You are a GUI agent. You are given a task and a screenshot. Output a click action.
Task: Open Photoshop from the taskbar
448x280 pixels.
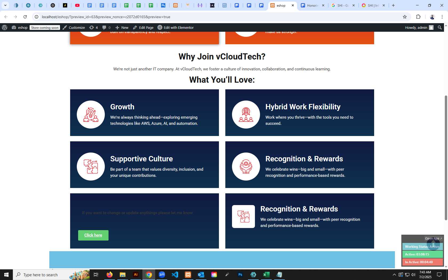(x=240, y=275)
